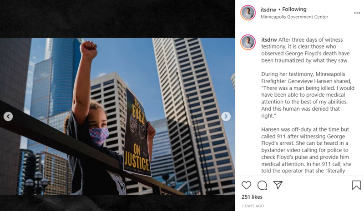This screenshot has height=211, width=364.
Task: Open itsdrw profile picture in post header
Action: point(248,13)
